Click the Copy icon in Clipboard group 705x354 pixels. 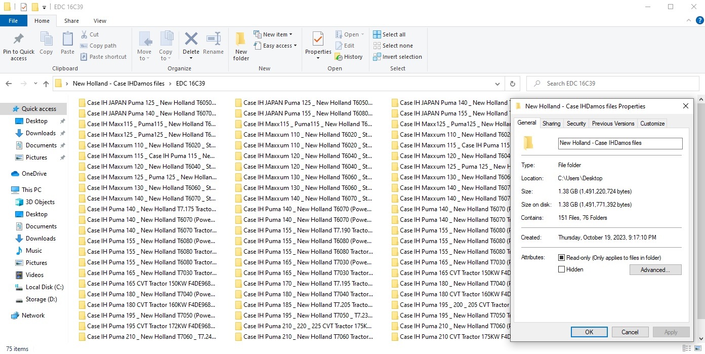(x=46, y=39)
